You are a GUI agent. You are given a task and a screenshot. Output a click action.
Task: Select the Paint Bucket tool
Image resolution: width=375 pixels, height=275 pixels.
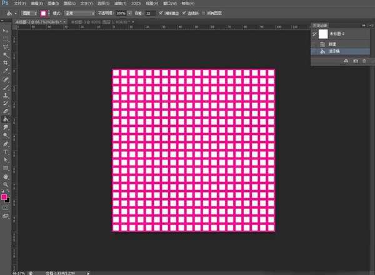tap(6, 117)
